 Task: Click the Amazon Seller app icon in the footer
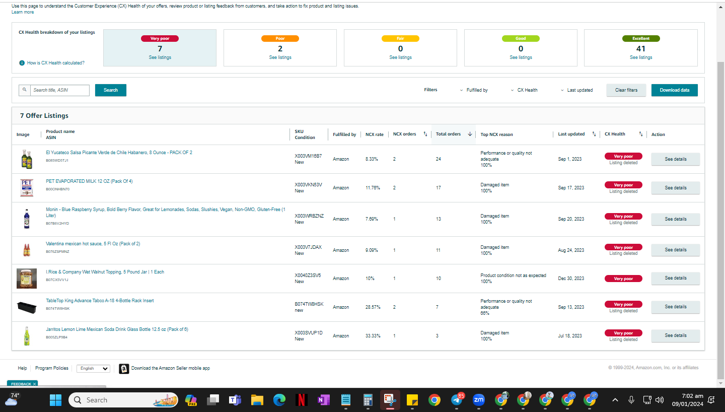[x=124, y=369]
